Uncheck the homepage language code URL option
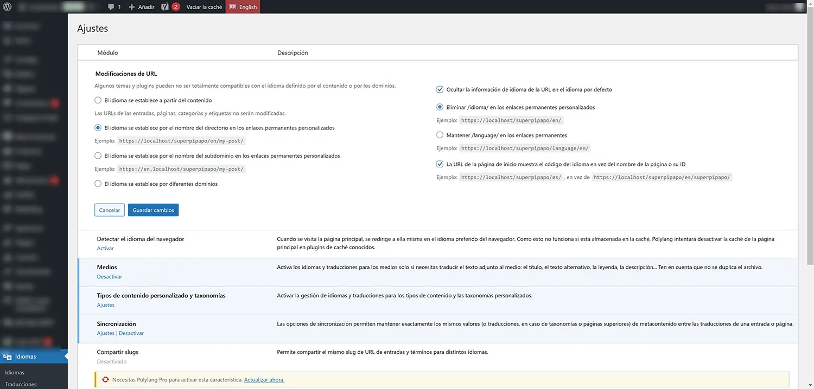 tap(440, 164)
